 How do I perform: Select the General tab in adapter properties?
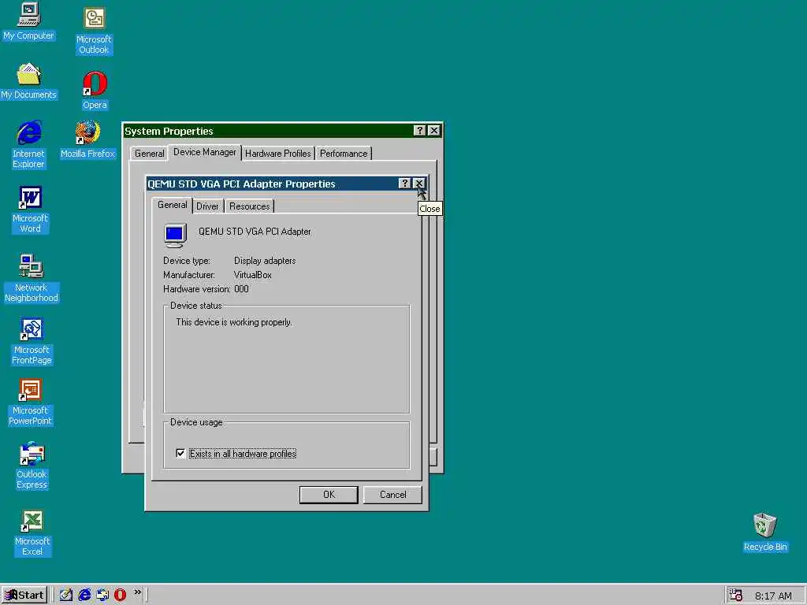coord(173,205)
